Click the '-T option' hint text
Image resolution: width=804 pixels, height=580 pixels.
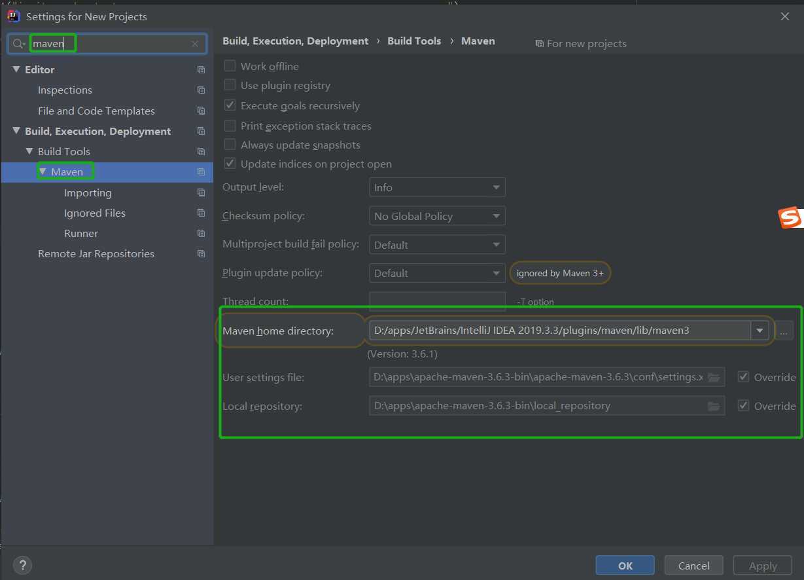tap(535, 302)
